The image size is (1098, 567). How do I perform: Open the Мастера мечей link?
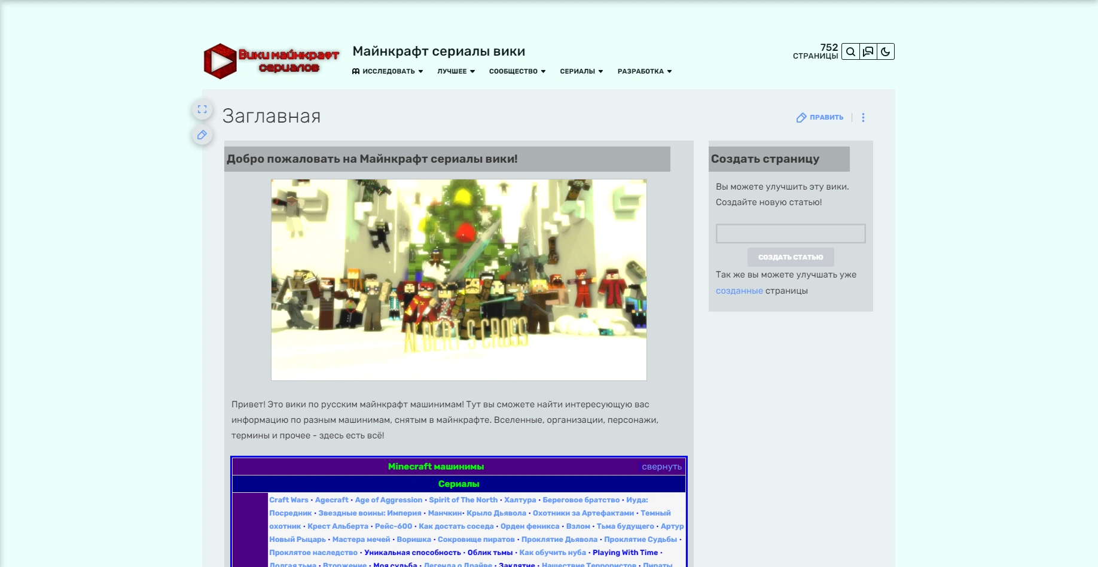[361, 539]
